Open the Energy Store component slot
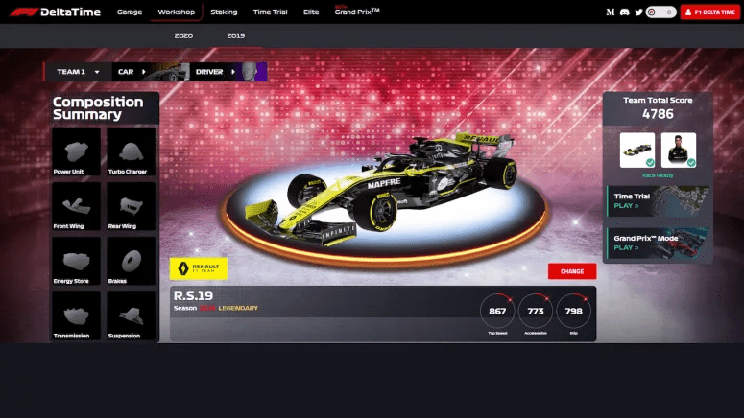 (76, 261)
